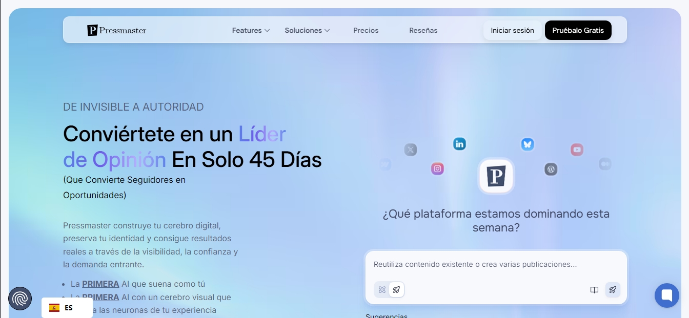This screenshot has width=689, height=318.
Task: Click the central Pressmaster P app icon
Action: tap(496, 176)
